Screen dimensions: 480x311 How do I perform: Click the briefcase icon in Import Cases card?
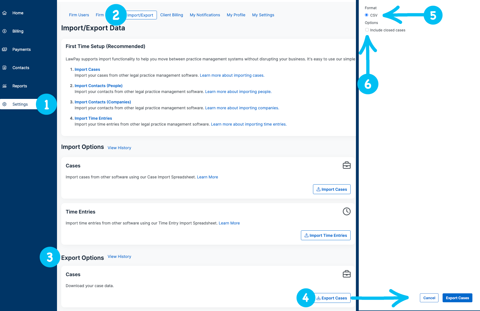coord(347,165)
